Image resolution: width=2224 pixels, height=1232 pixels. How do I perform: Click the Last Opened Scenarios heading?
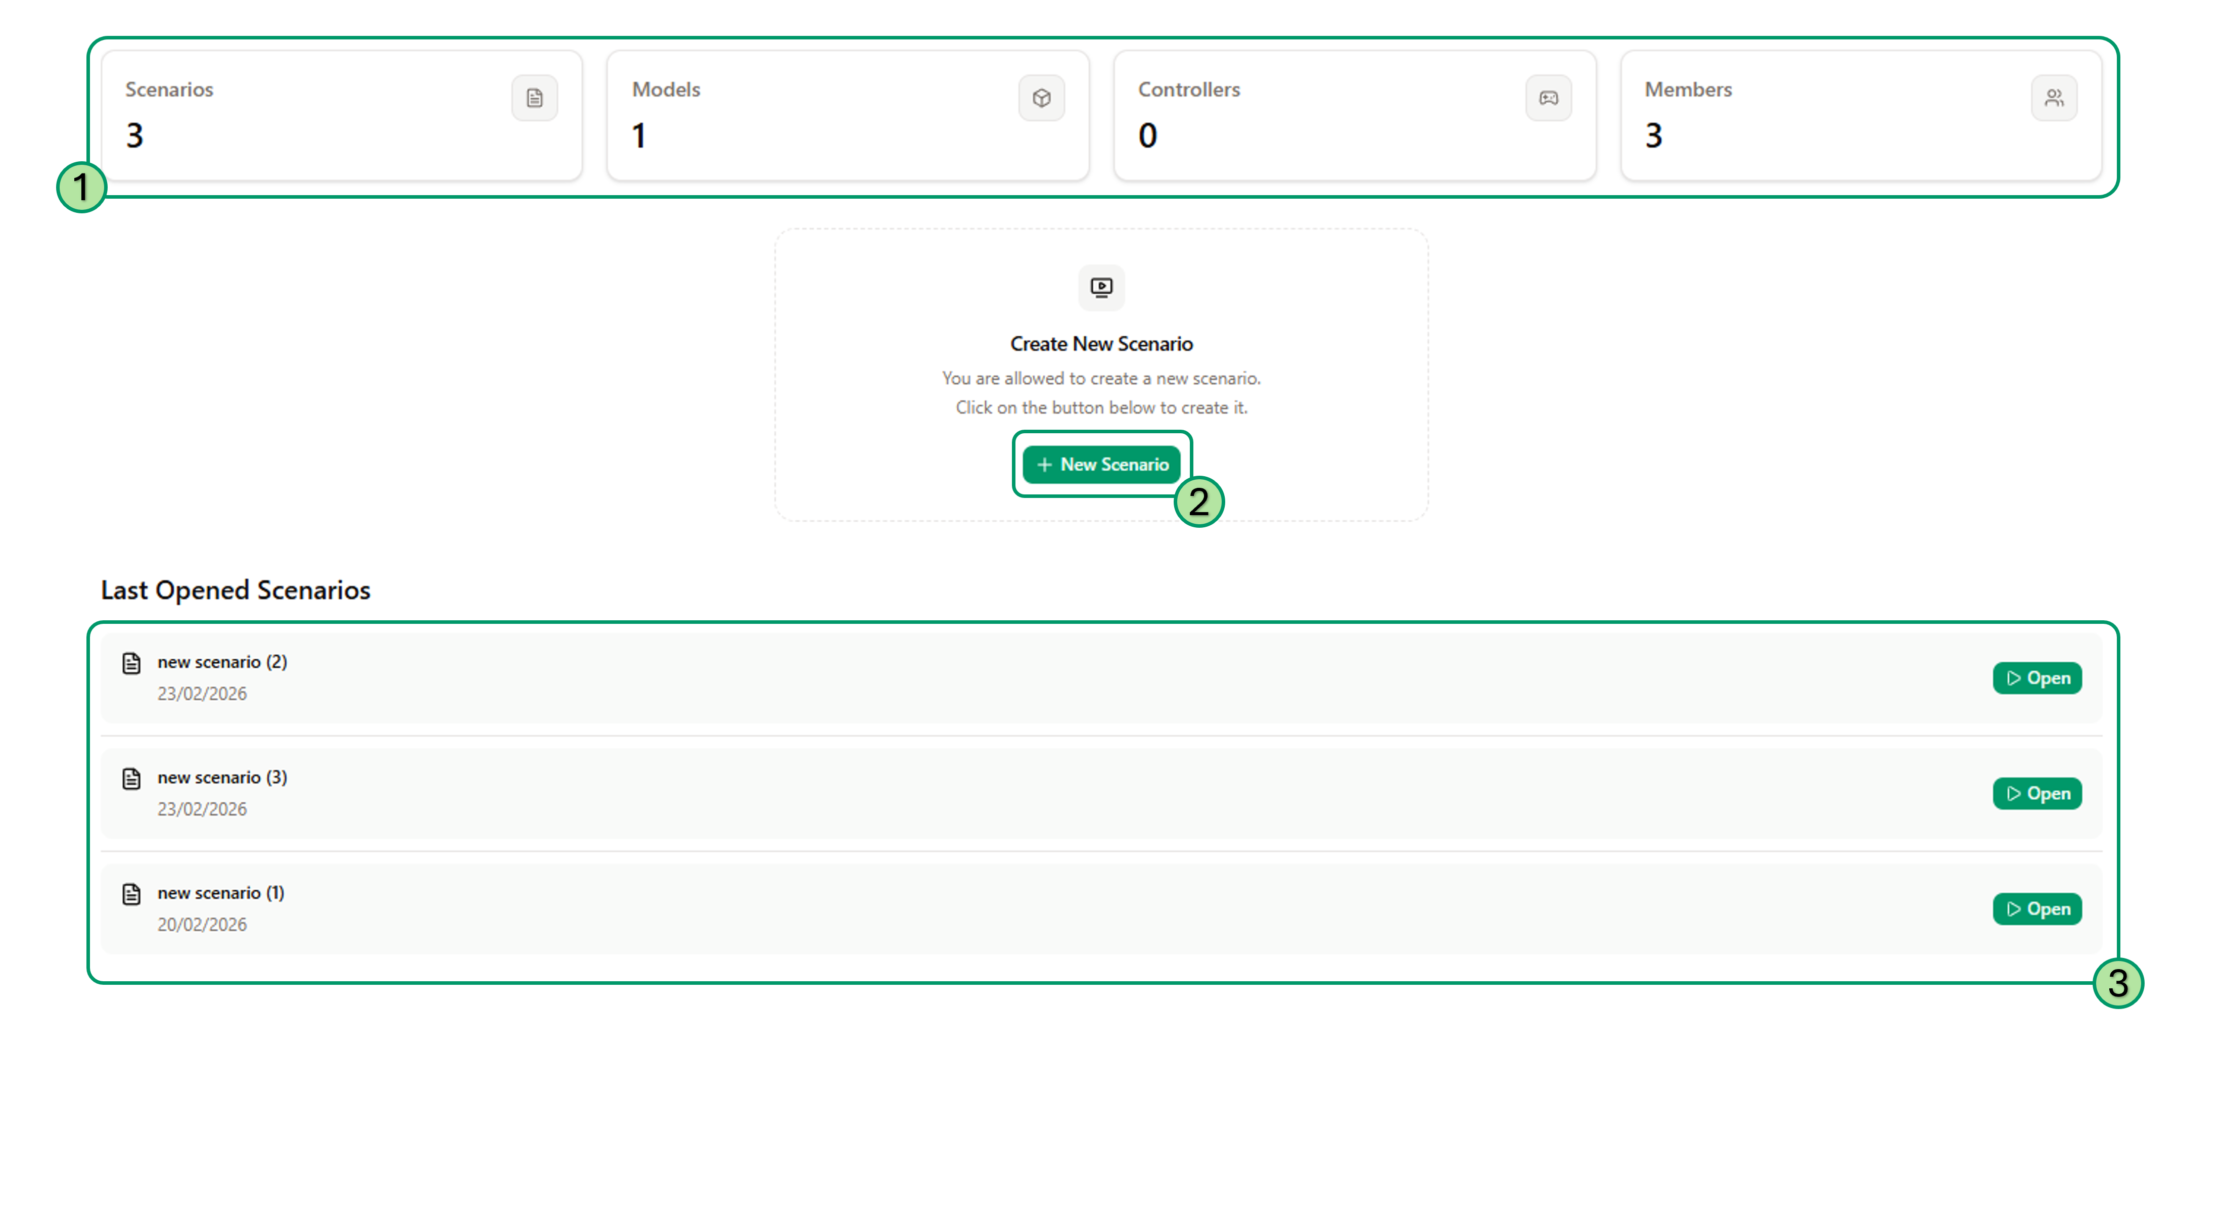236,589
